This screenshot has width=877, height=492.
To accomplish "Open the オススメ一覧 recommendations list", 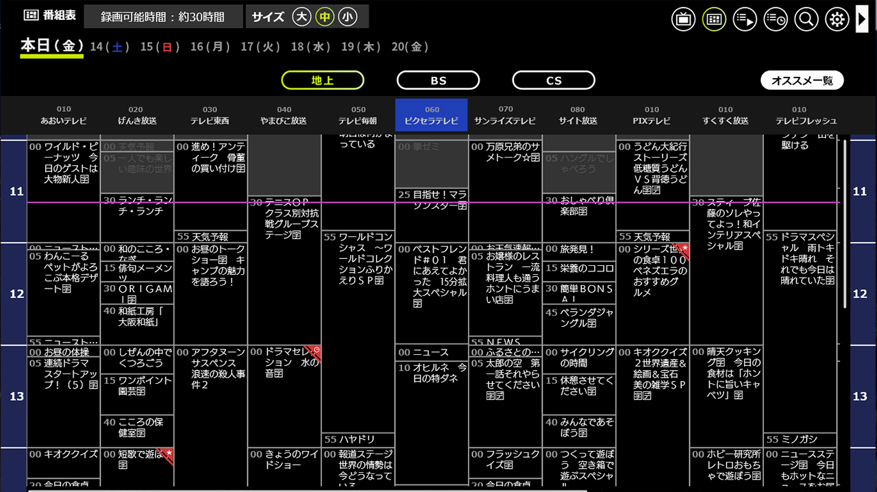I will point(802,80).
